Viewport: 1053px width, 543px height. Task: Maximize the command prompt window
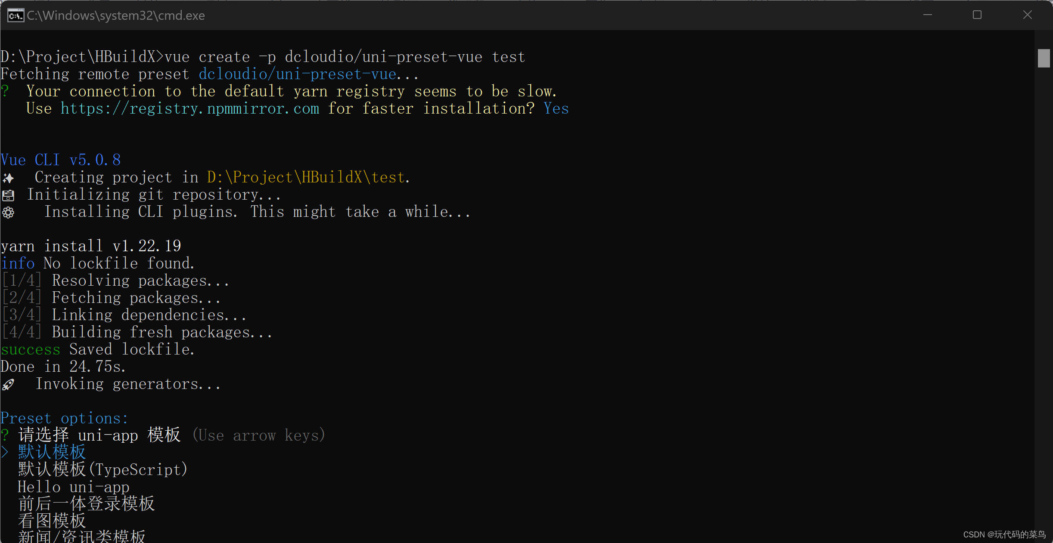(x=977, y=15)
